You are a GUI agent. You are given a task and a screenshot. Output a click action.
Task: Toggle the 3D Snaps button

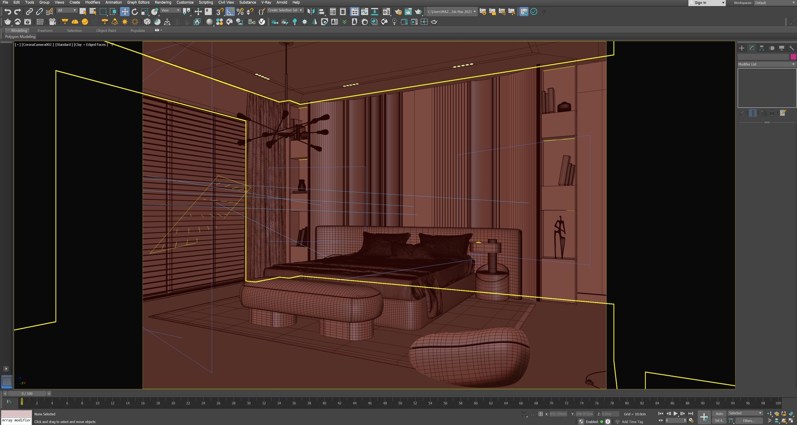pyautogui.click(x=220, y=12)
